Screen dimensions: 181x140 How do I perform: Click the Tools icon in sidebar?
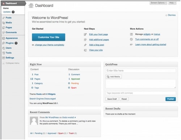(4, 53)
